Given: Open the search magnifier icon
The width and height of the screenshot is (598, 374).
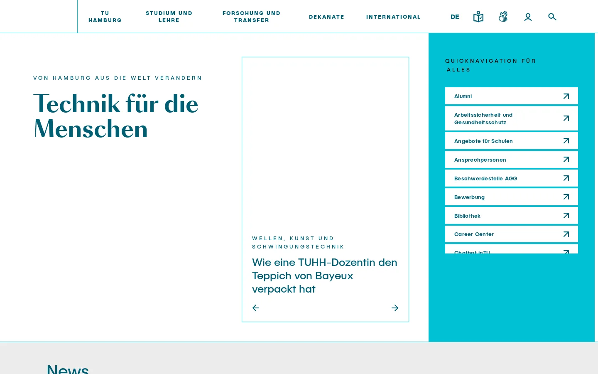Looking at the screenshot, I should (552, 17).
